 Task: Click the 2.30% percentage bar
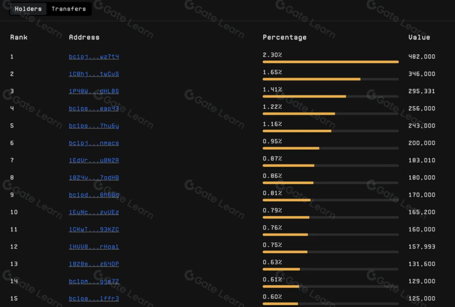331,62
